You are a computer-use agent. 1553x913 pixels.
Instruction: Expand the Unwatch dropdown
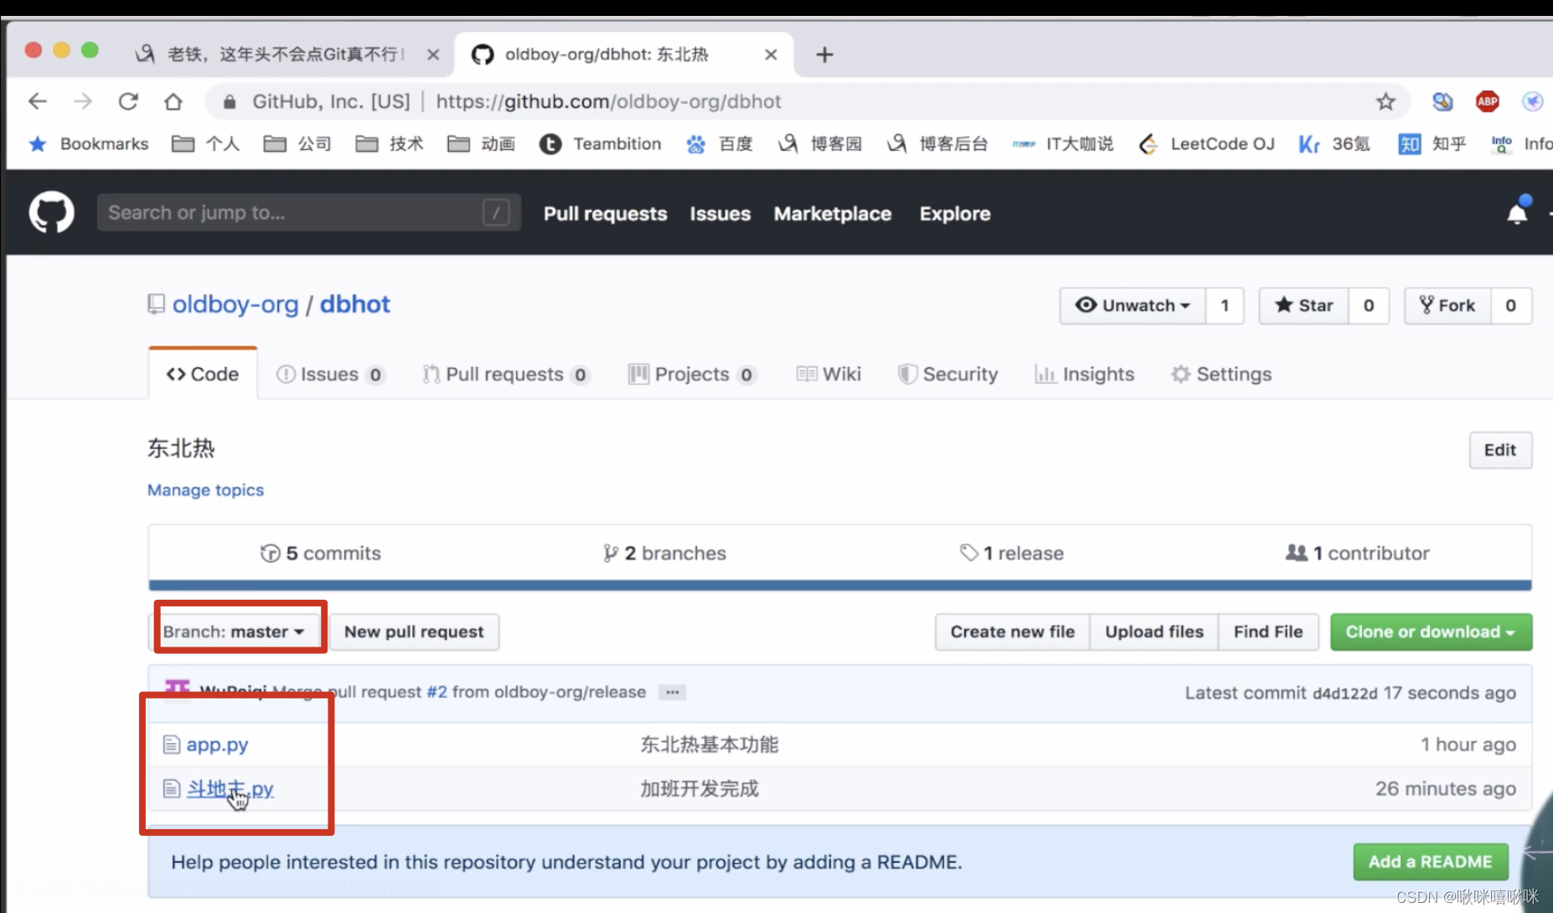point(1133,306)
